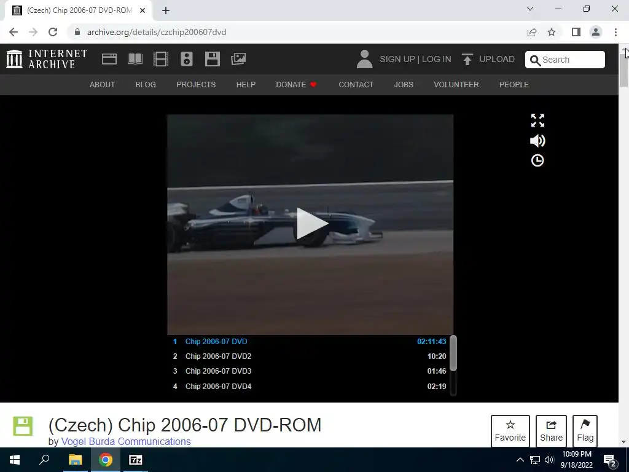Open the CONTACT menu item
This screenshot has width=629, height=472.
[356, 85]
